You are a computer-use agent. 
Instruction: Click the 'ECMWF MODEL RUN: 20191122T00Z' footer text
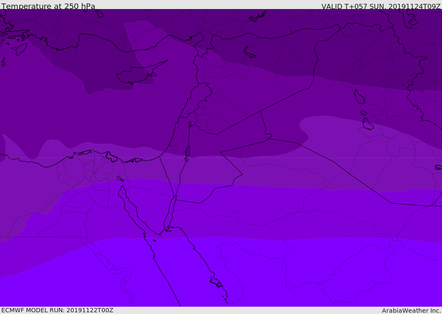57,310
